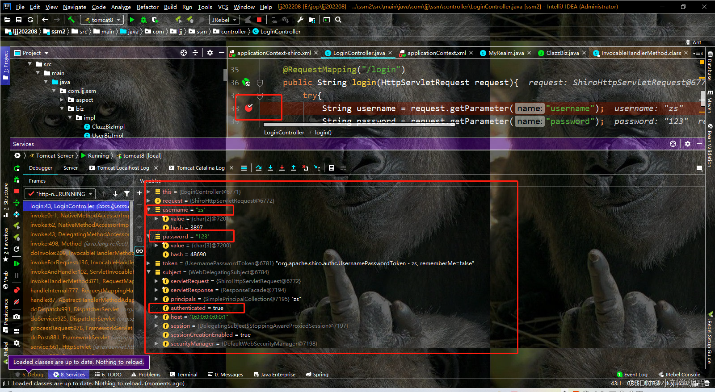Toggle Ant tool window button
715x392 pixels.
pos(693,42)
